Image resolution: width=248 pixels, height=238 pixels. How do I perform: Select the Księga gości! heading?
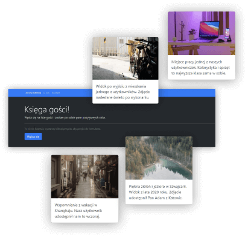(47, 110)
